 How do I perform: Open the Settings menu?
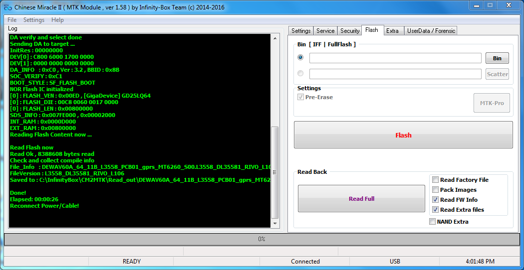point(34,20)
